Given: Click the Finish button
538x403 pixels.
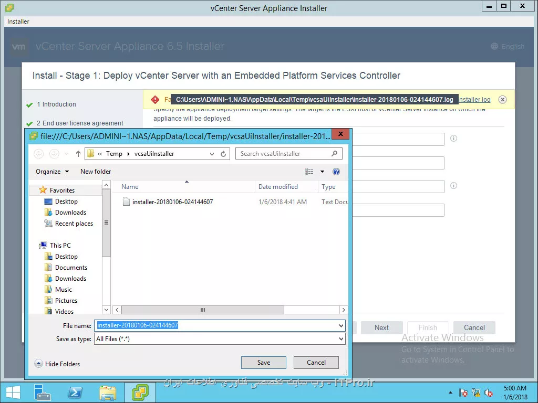Looking at the screenshot, I should coord(428,327).
